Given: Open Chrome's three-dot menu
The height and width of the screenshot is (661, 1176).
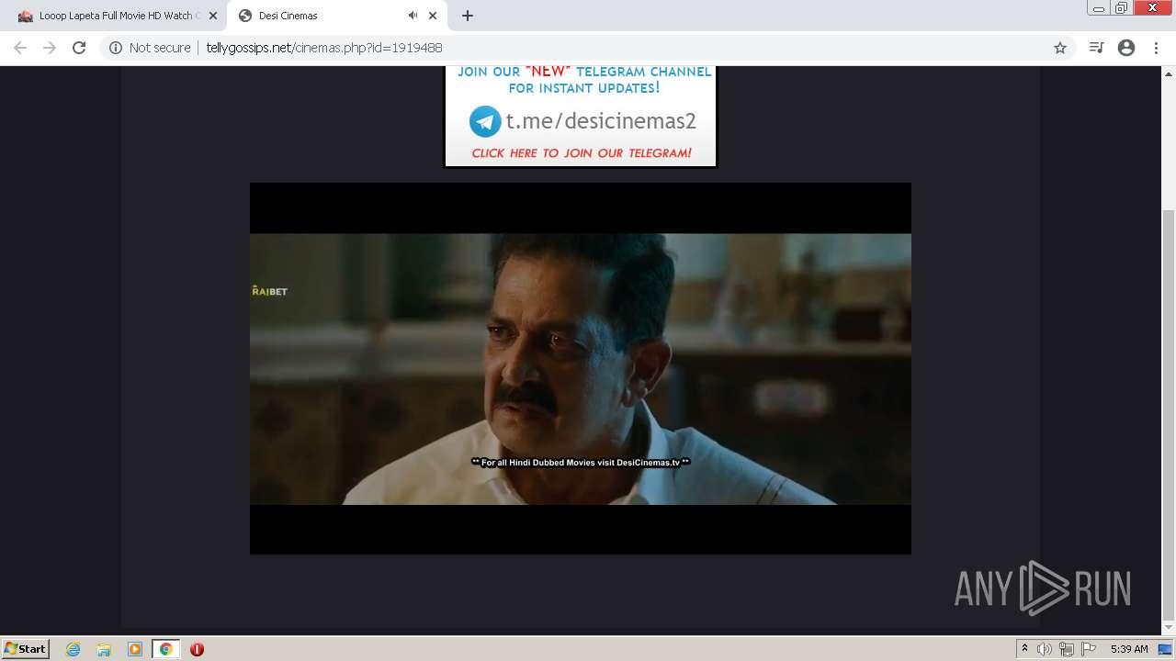Looking at the screenshot, I should [1156, 48].
